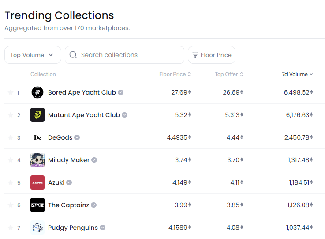The image size is (325, 239).
Task: Click the Pudgy Penguins igloo icon
Action: tap(37, 228)
